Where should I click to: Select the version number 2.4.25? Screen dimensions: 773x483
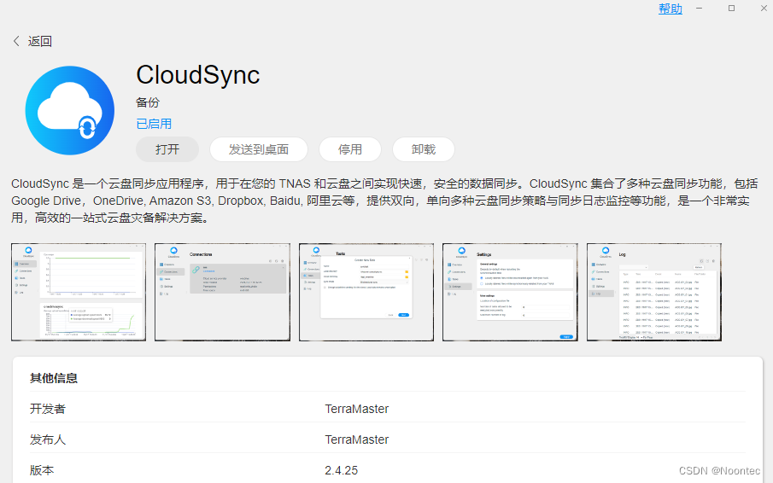coord(341,470)
